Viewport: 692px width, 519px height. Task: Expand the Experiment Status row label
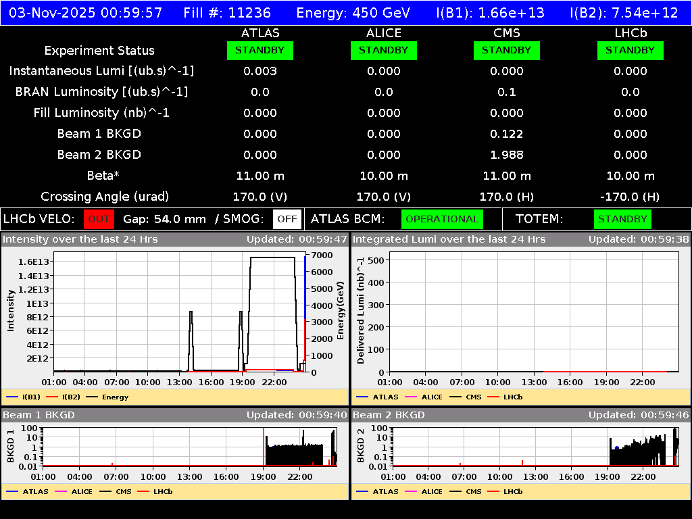99,50
